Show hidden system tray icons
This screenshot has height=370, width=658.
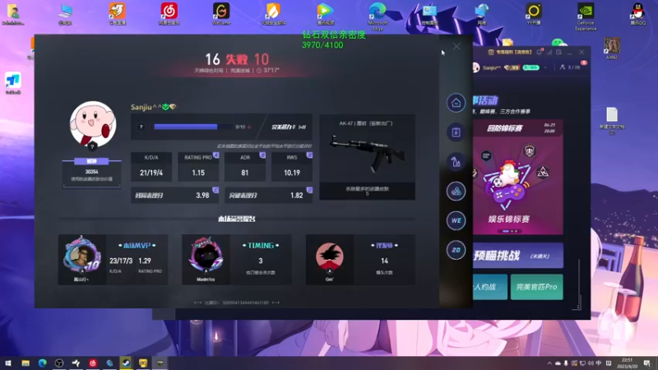tap(549, 363)
